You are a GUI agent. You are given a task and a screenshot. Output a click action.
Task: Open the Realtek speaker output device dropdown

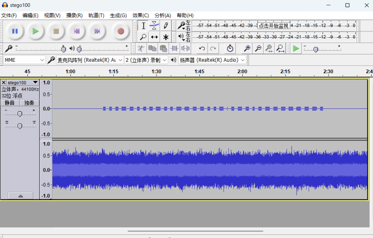(212, 60)
